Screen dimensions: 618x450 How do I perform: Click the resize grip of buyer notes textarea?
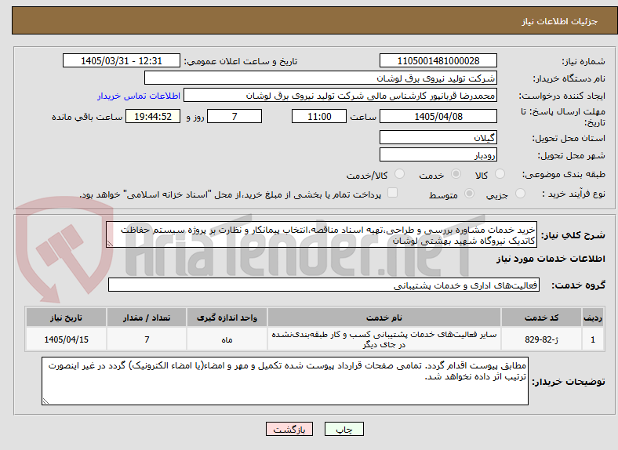point(45,401)
